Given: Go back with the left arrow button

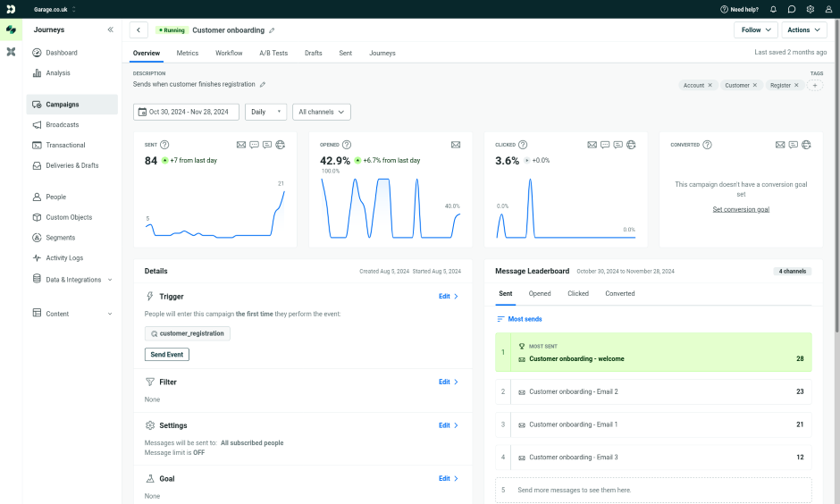Looking at the screenshot, I should pos(139,30).
